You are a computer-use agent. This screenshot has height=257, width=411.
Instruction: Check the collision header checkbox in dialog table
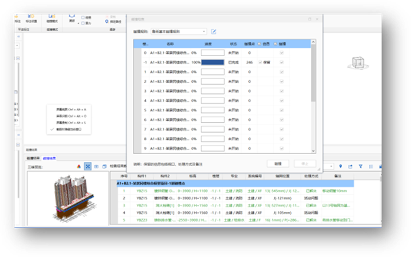[x=275, y=44]
